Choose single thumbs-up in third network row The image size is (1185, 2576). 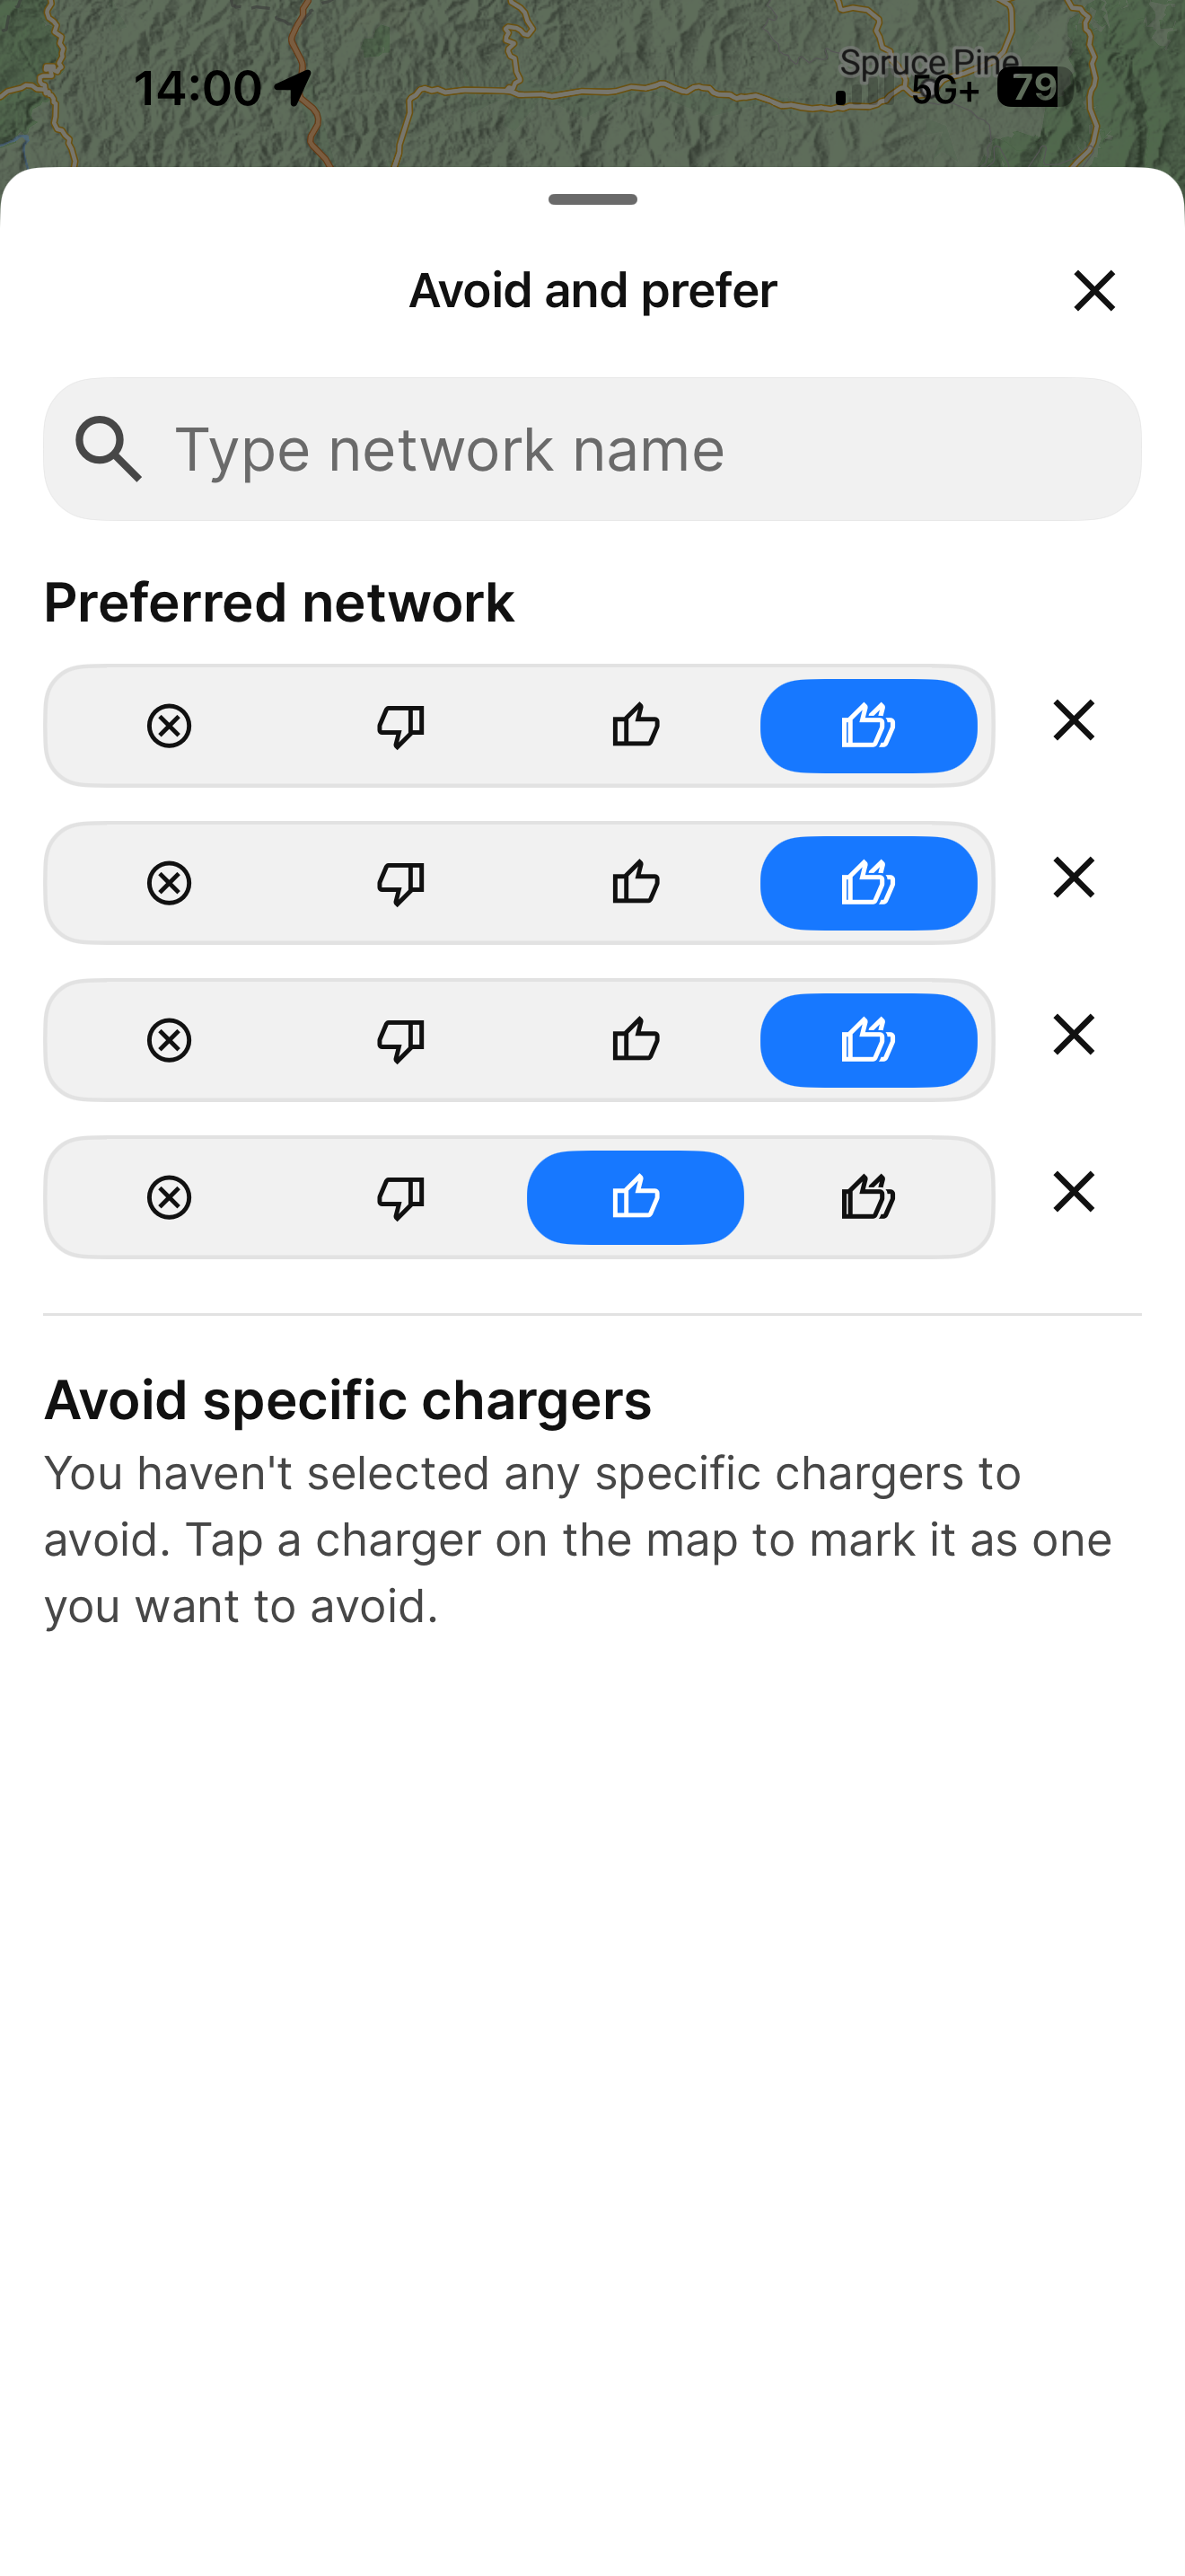pos(636,1040)
